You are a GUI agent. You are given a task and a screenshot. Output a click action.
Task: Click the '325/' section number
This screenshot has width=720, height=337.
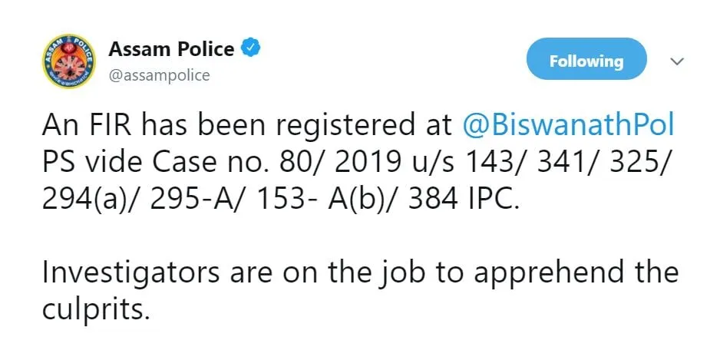coord(639,164)
